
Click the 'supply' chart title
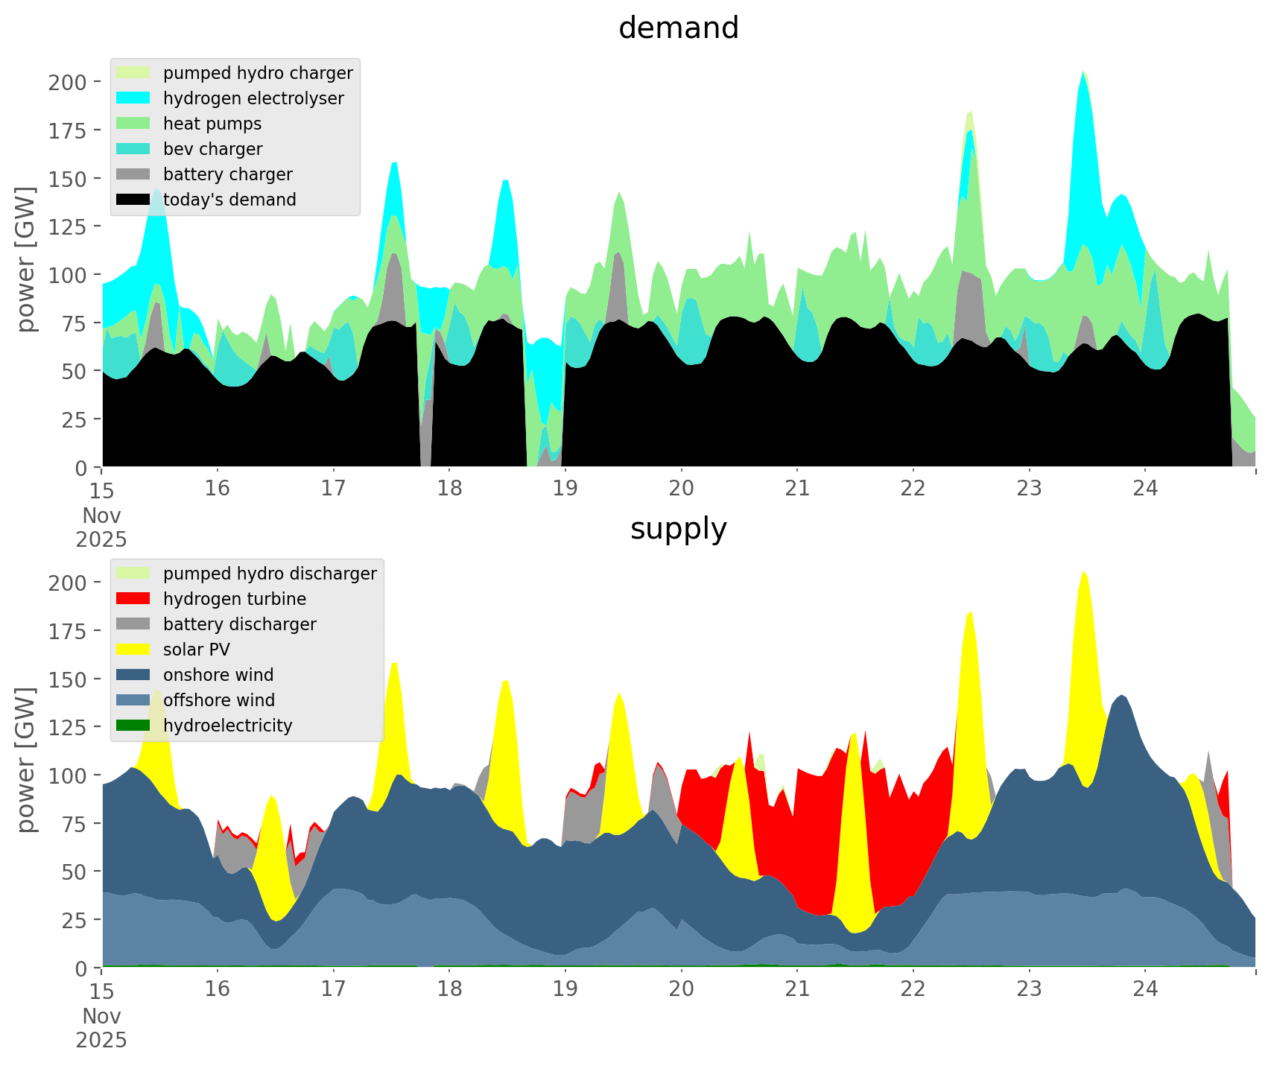tap(678, 529)
